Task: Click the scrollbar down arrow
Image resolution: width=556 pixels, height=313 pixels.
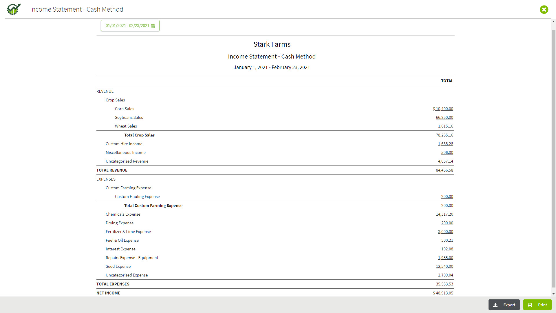Action: click(553, 294)
